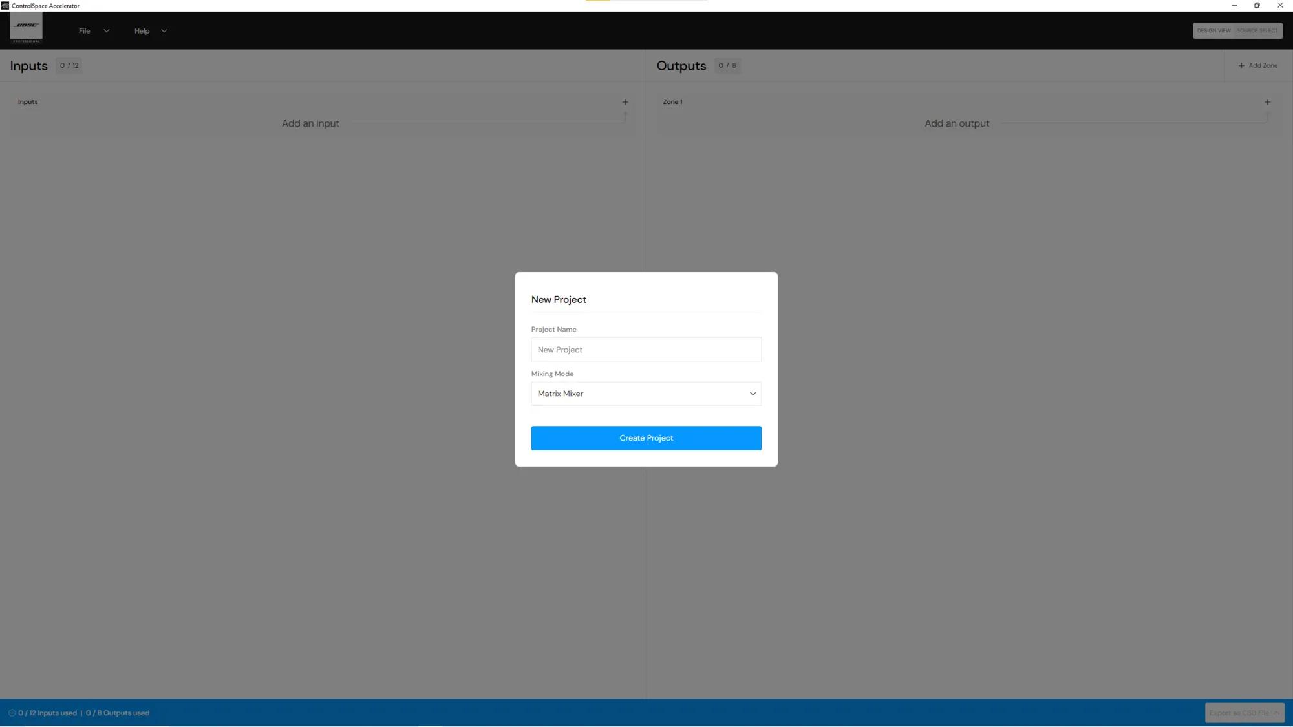Click the ControlSpace Accelerator title bar icon
Screen dimensions: 1293x727
tap(5, 6)
